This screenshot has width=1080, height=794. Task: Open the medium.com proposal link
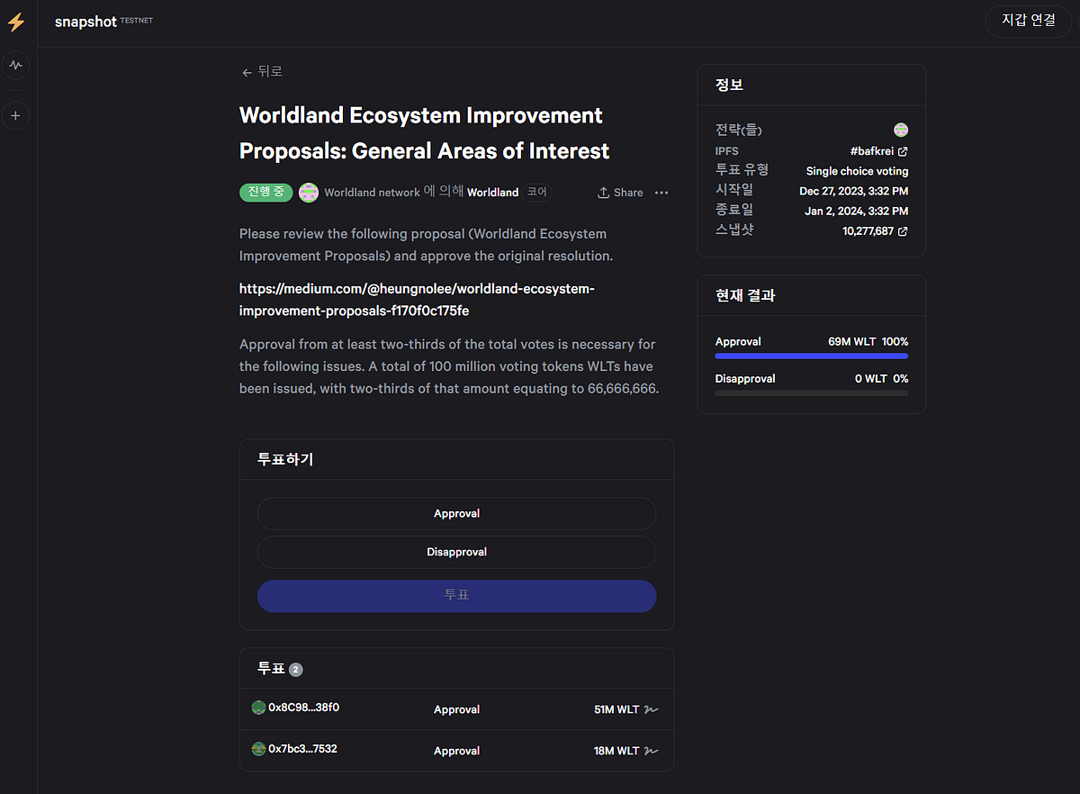tap(418, 300)
